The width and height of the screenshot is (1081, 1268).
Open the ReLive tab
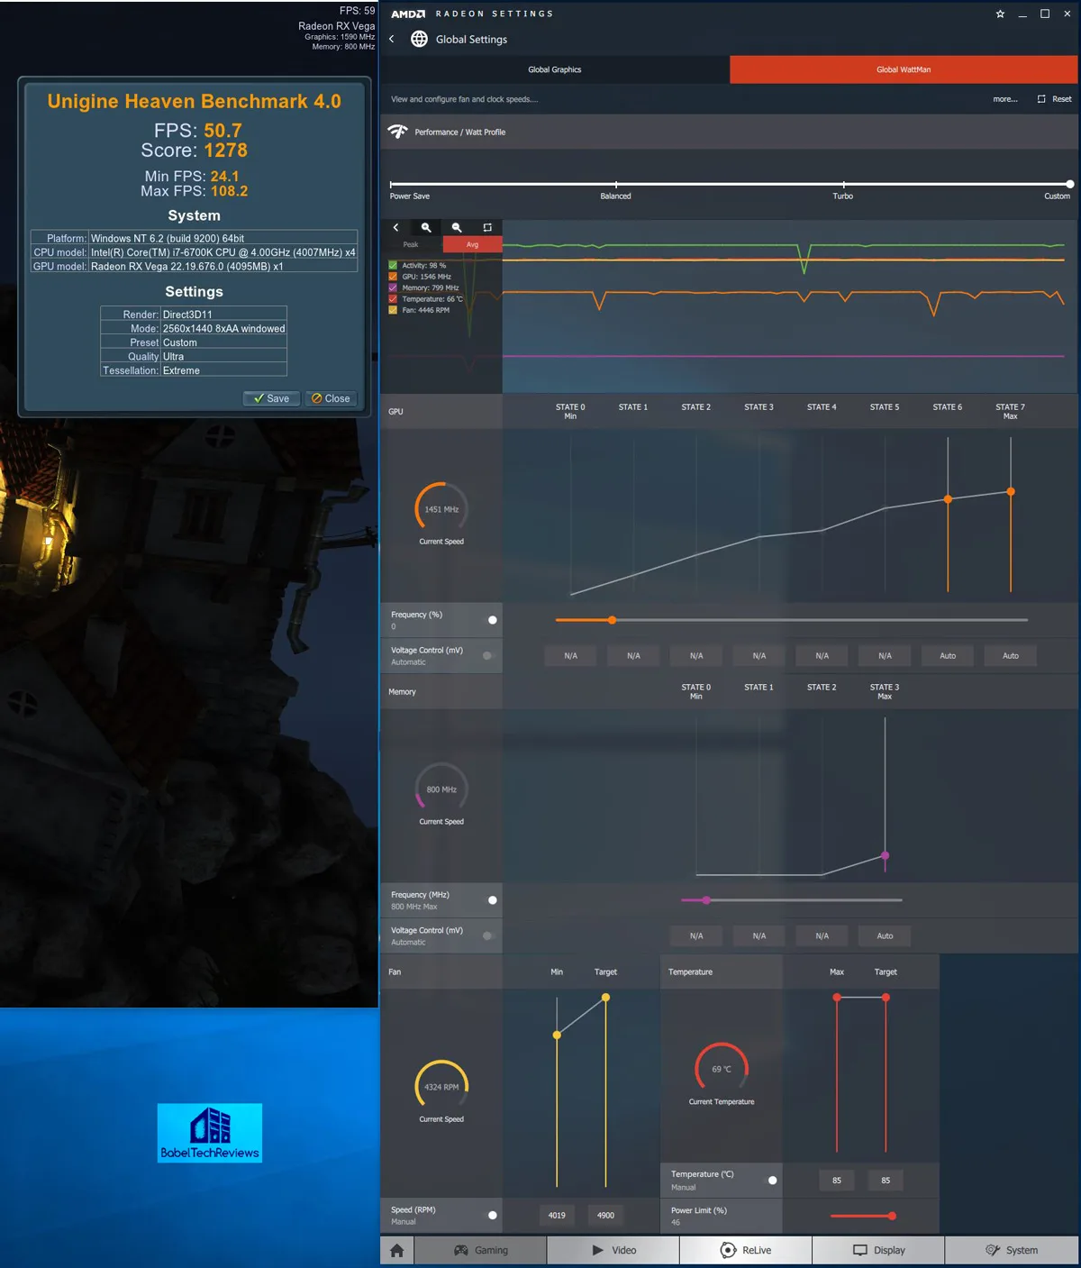(x=746, y=1250)
